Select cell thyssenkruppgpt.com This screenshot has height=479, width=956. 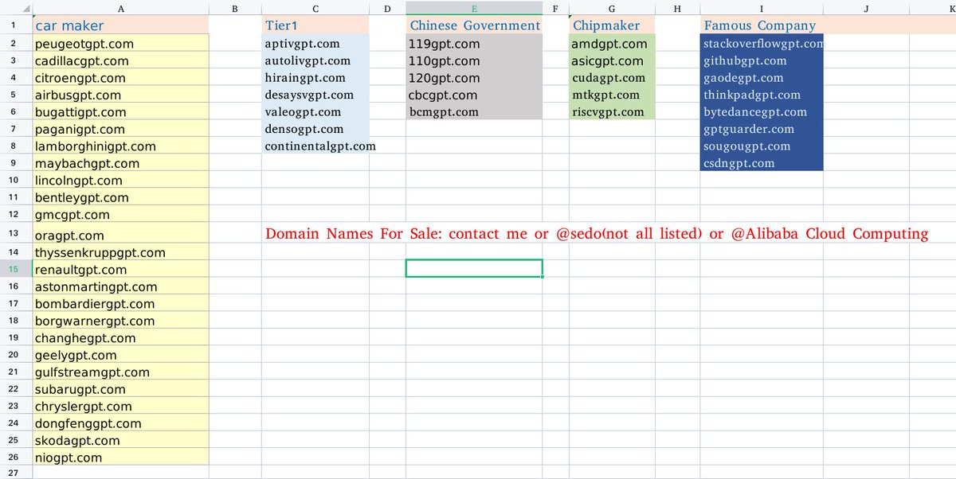(x=120, y=253)
